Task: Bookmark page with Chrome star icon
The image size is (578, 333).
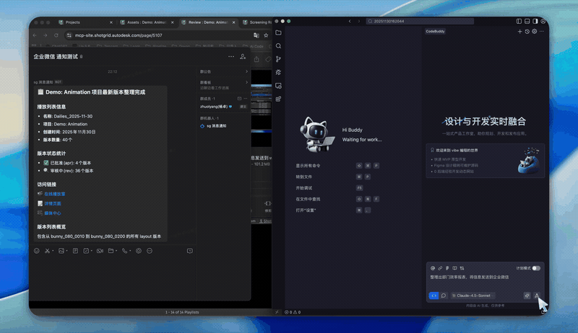Action: coord(266,35)
